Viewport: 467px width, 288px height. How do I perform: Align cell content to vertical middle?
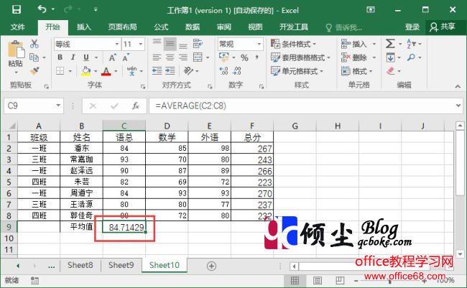point(170,44)
